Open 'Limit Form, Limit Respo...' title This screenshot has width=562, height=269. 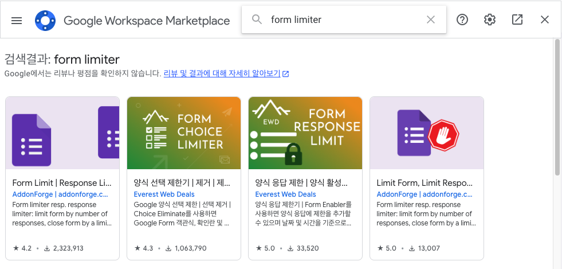click(x=425, y=183)
